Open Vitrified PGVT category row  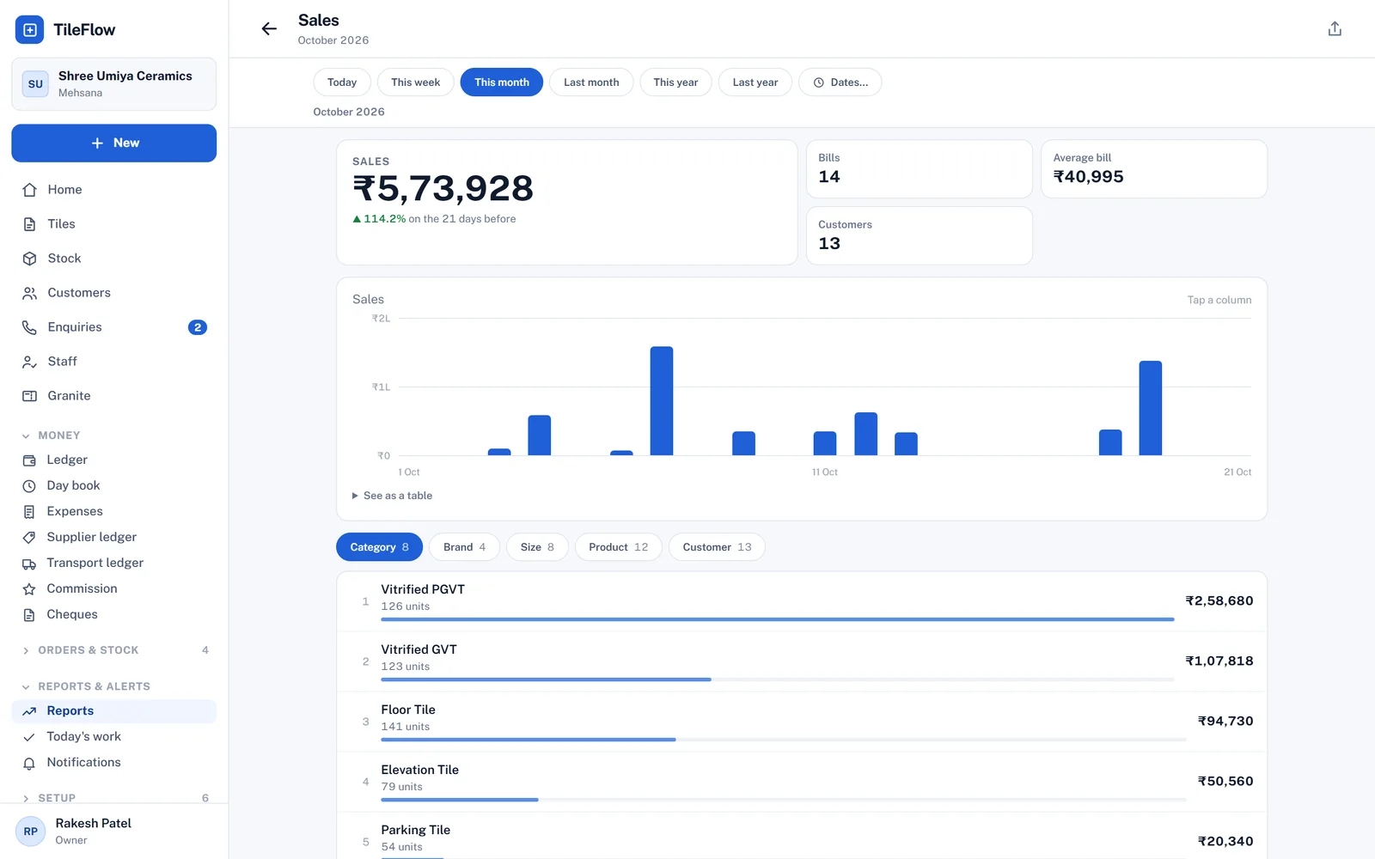point(802,602)
